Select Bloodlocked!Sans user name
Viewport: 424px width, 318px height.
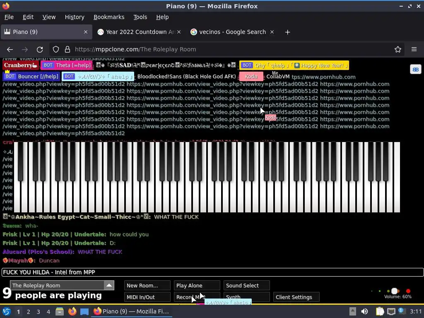coord(187,77)
